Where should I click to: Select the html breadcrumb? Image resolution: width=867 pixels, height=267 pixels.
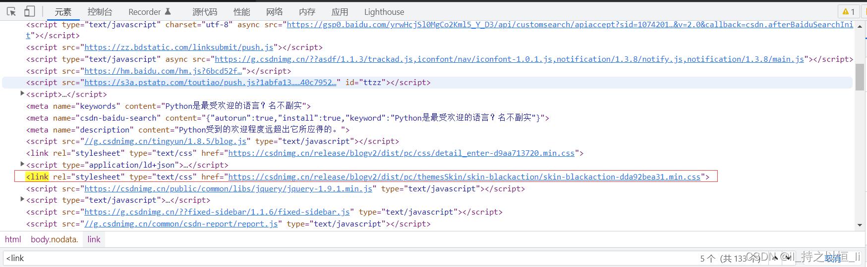13,239
